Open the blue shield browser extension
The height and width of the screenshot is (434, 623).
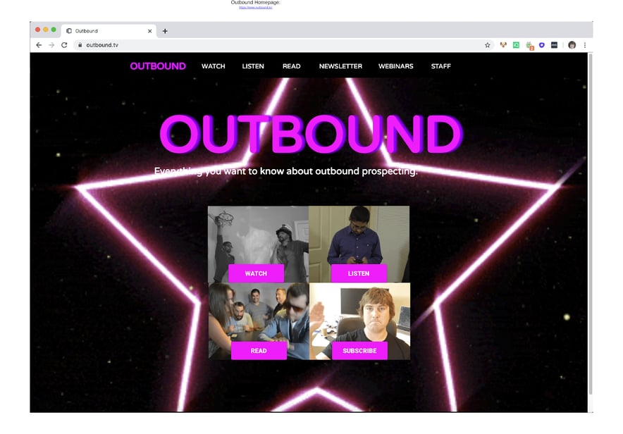coord(541,45)
